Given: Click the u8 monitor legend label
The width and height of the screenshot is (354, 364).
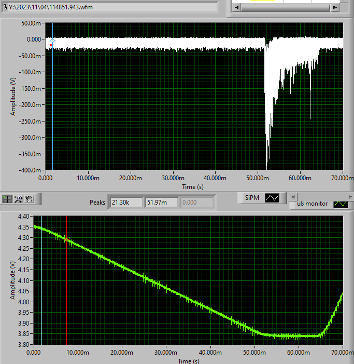Looking at the screenshot, I should (x=313, y=204).
